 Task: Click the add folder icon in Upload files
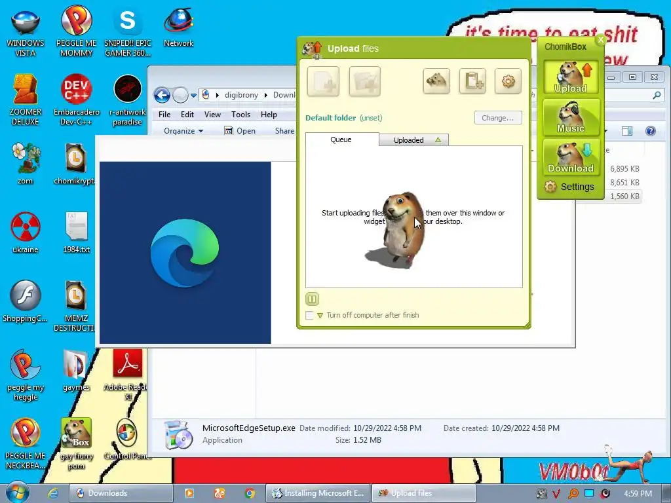coord(364,81)
